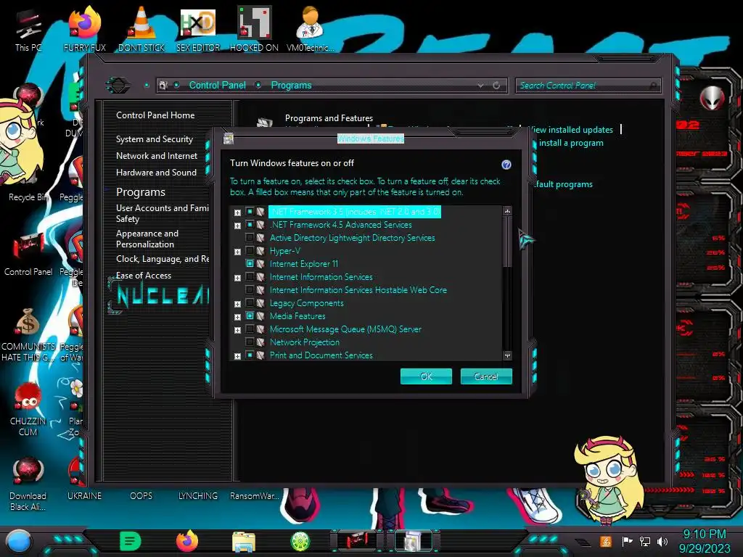Expand Legacy Components node
The height and width of the screenshot is (557, 743).
pos(237,304)
